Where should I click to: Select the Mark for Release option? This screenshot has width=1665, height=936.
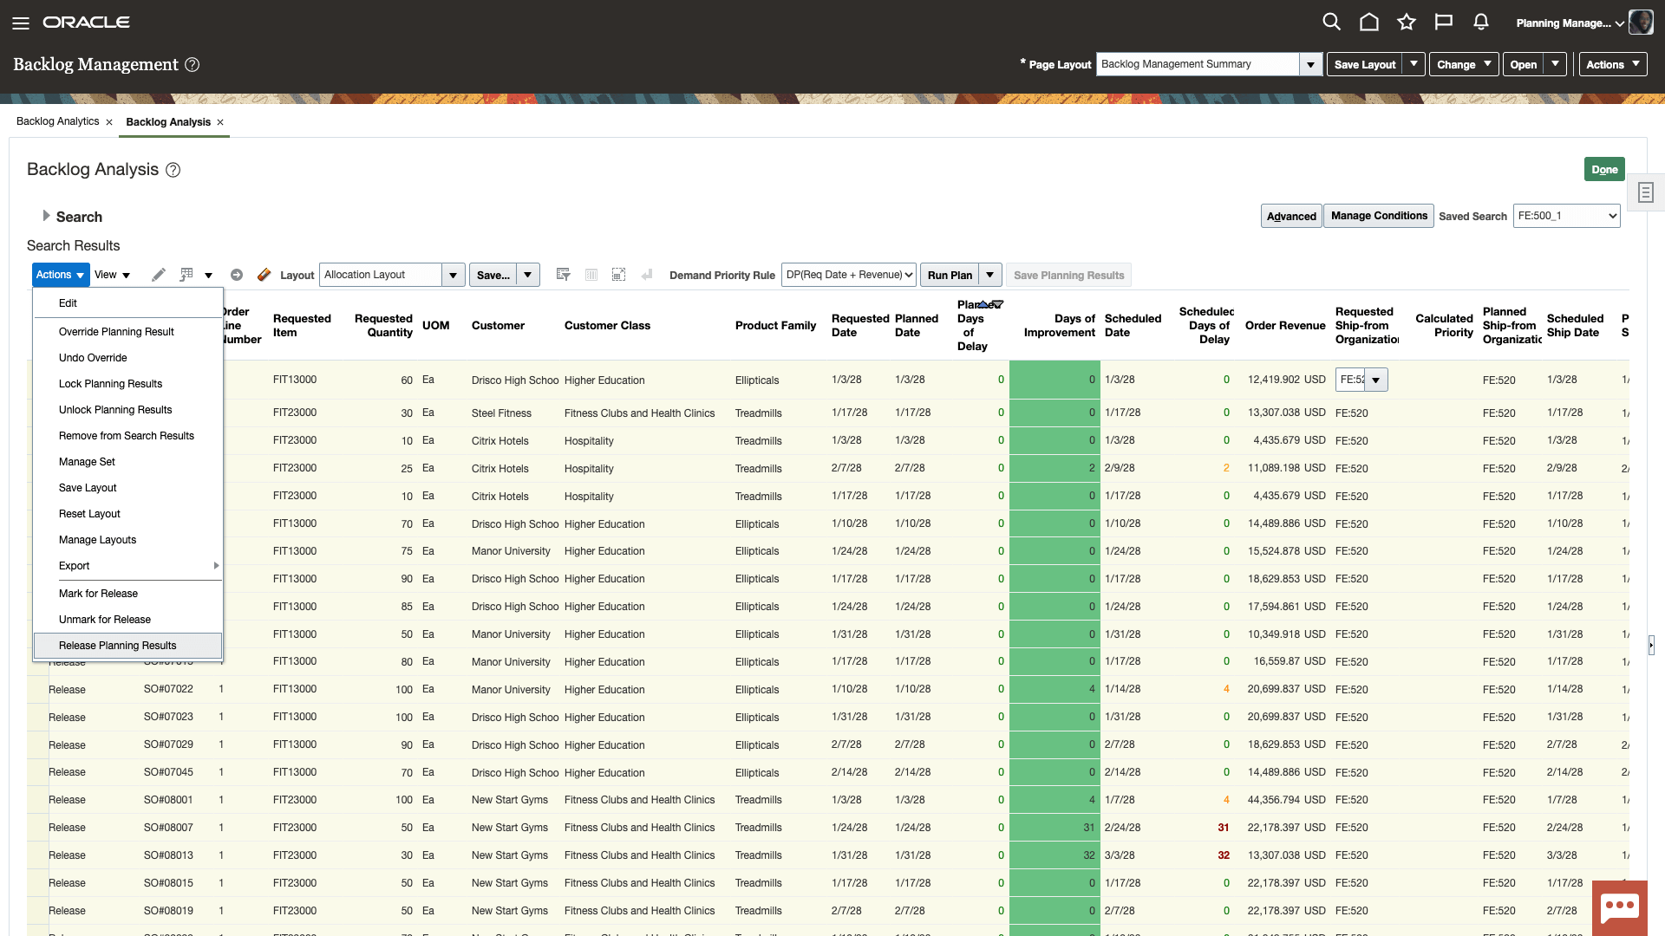98,592
